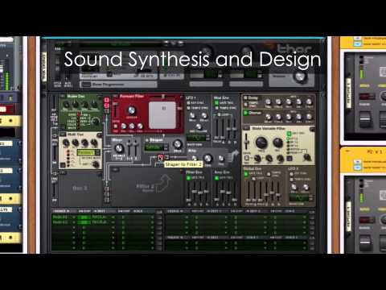Toggle LFO 2 Tempo Sync
Screen dimensions: 386x290
(292, 179)
